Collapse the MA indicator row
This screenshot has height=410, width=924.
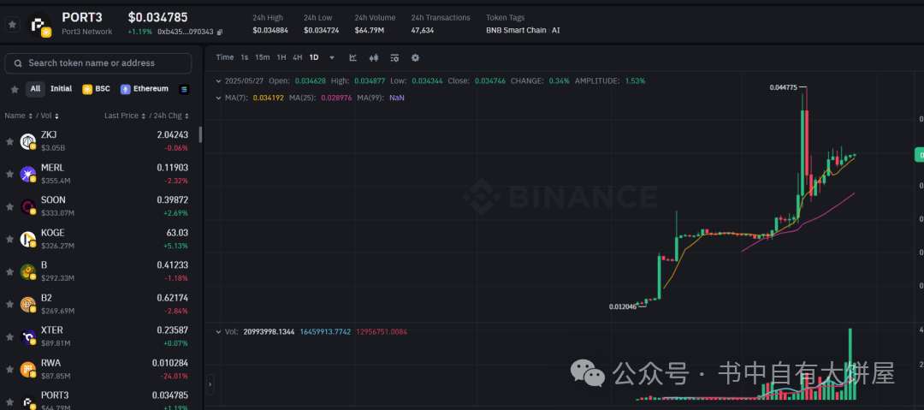pos(219,98)
